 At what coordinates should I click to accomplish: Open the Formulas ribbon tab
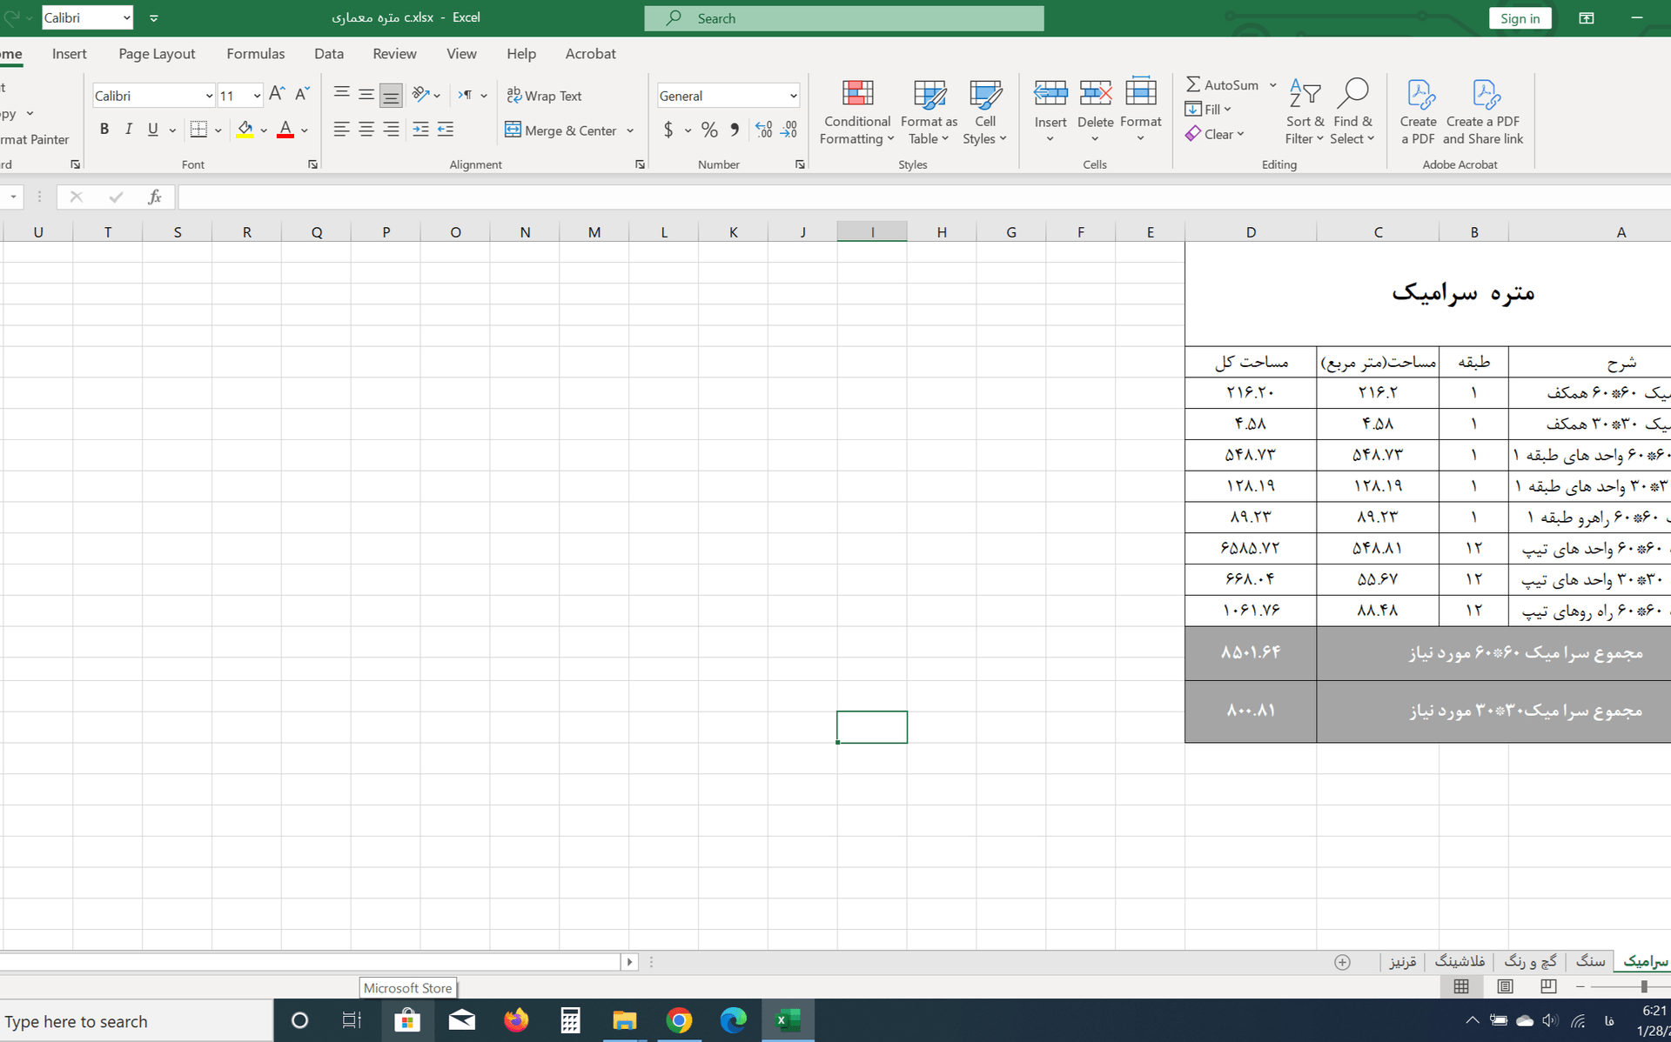255,53
